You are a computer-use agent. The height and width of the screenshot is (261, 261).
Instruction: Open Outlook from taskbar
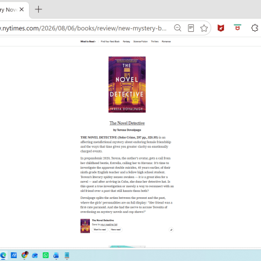pyautogui.click(x=35, y=255)
